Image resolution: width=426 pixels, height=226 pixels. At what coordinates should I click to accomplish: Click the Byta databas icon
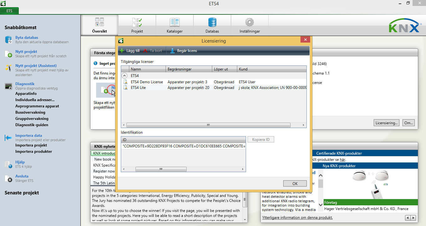[8, 40]
